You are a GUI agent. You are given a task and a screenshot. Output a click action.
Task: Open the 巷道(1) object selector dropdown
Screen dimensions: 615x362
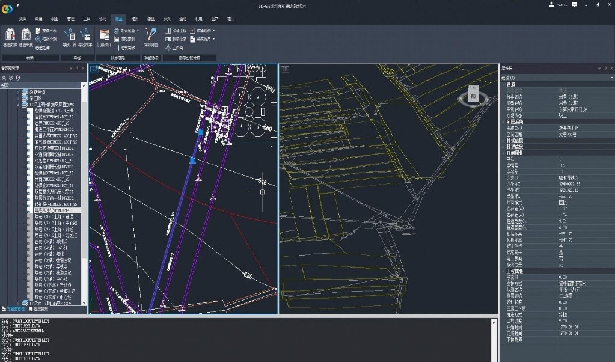pos(611,78)
